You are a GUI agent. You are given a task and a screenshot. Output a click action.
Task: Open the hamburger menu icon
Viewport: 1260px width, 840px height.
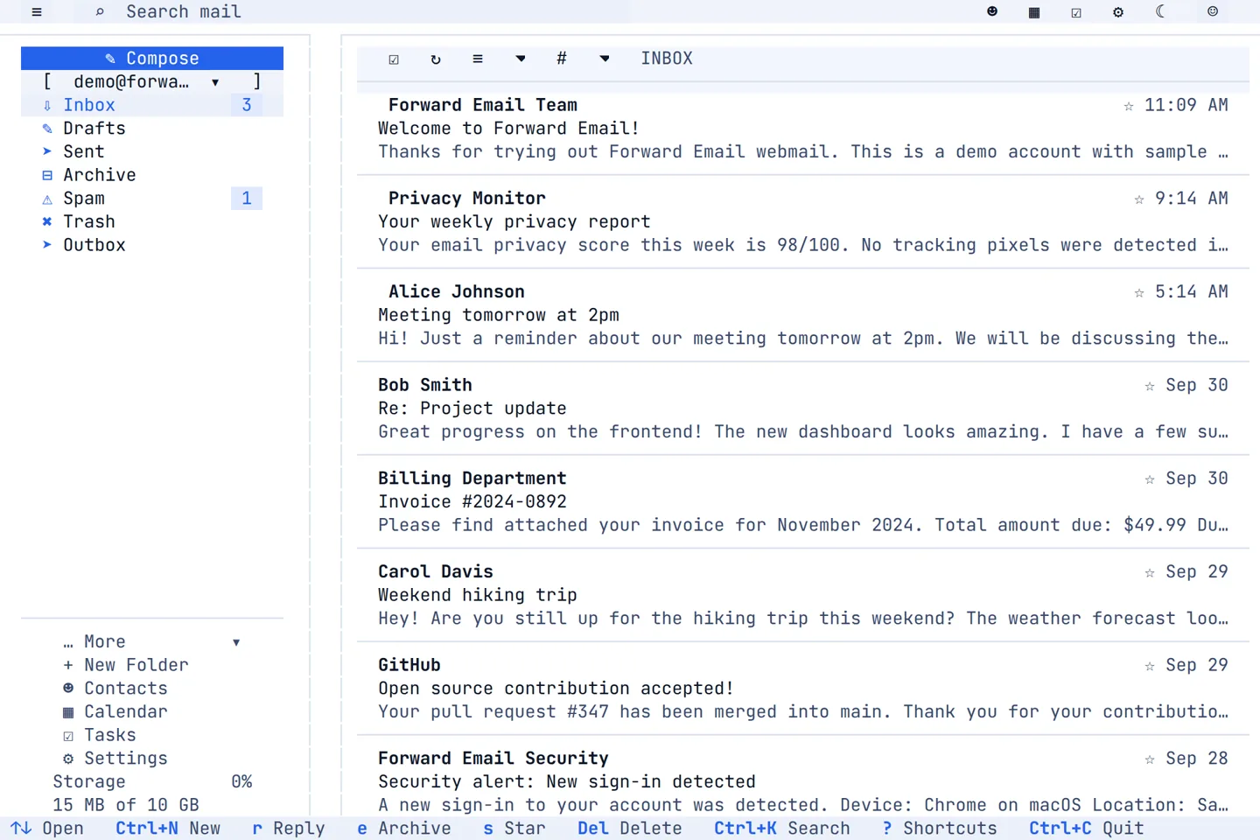point(37,12)
